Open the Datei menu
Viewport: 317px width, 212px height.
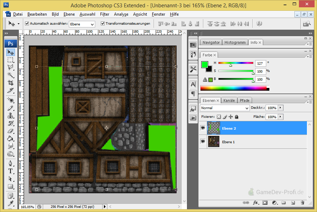click(x=18, y=14)
